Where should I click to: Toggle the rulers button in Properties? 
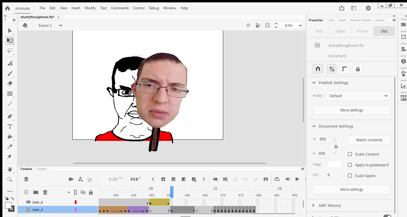coord(345,69)
